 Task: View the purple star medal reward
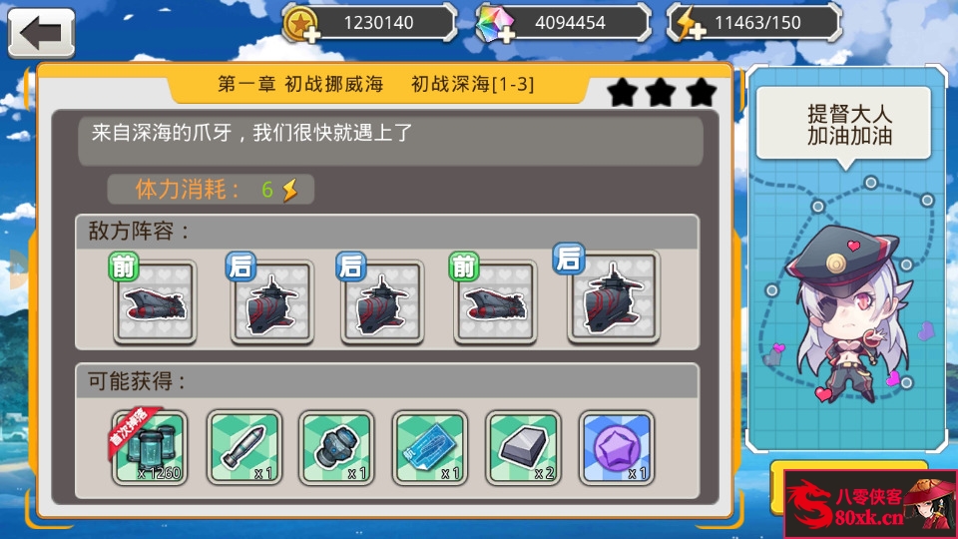[617, 448]
